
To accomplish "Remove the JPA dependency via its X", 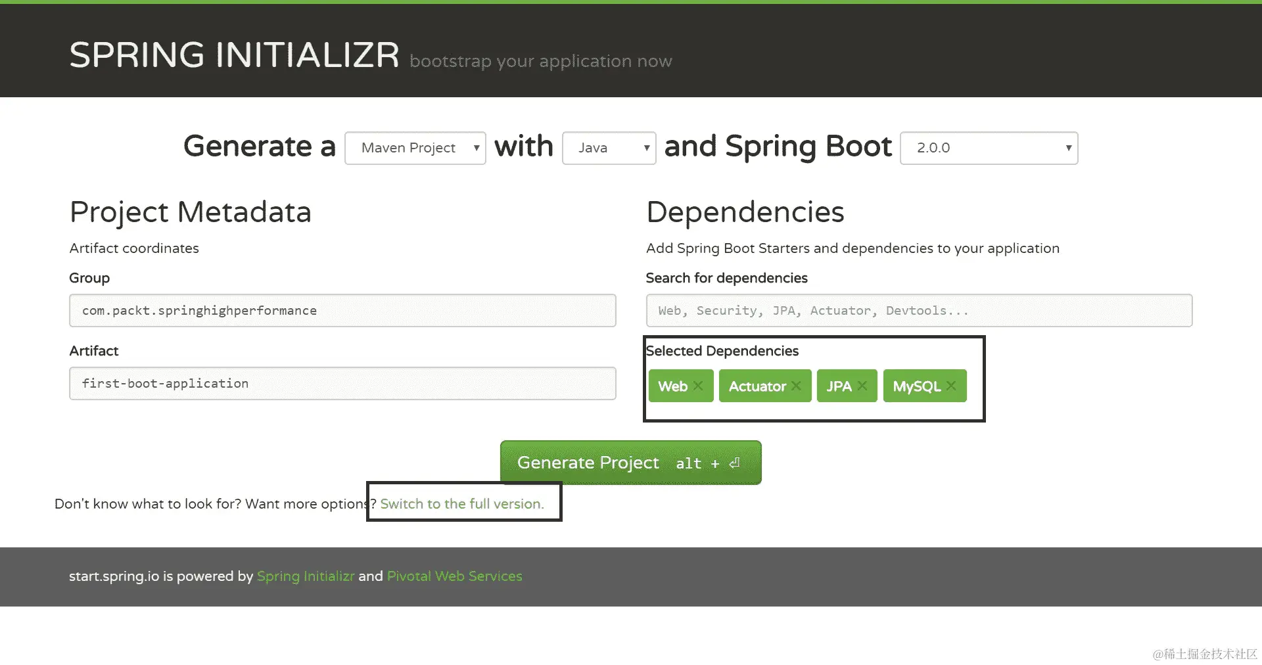I will 862,386.
